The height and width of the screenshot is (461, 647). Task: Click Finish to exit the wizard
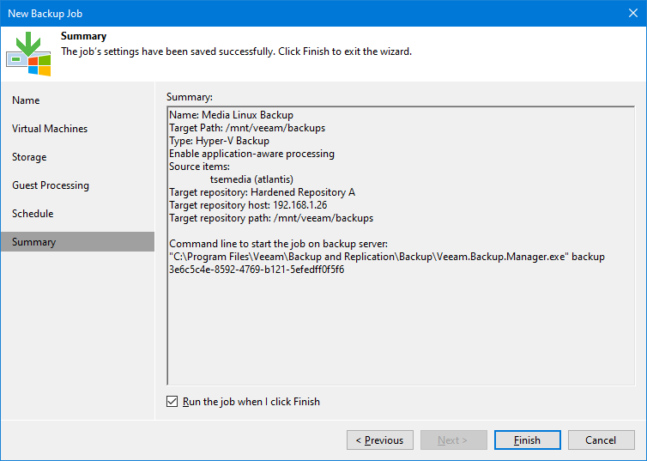tap(527, 440)
